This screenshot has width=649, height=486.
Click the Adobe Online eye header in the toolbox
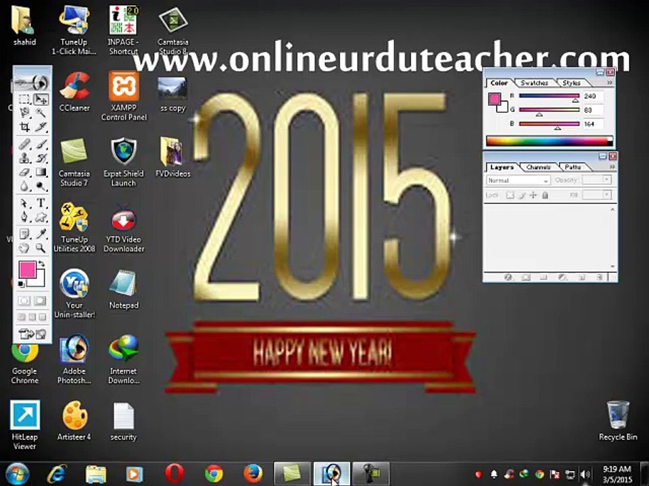32,82
